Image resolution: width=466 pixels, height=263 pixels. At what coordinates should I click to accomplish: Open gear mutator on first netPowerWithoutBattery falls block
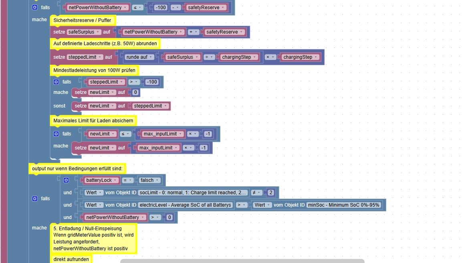coord(35,8)
